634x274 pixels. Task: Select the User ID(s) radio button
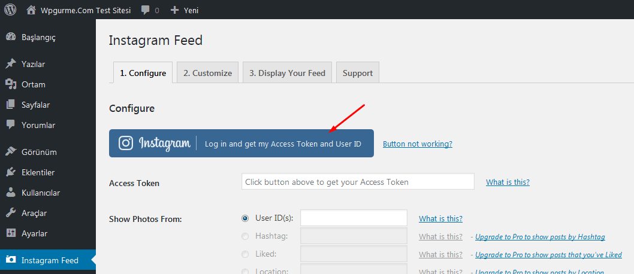click(244, 218)
